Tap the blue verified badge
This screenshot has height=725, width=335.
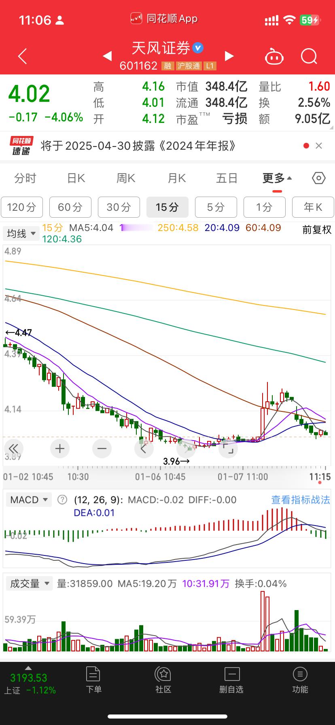point(198,48)
